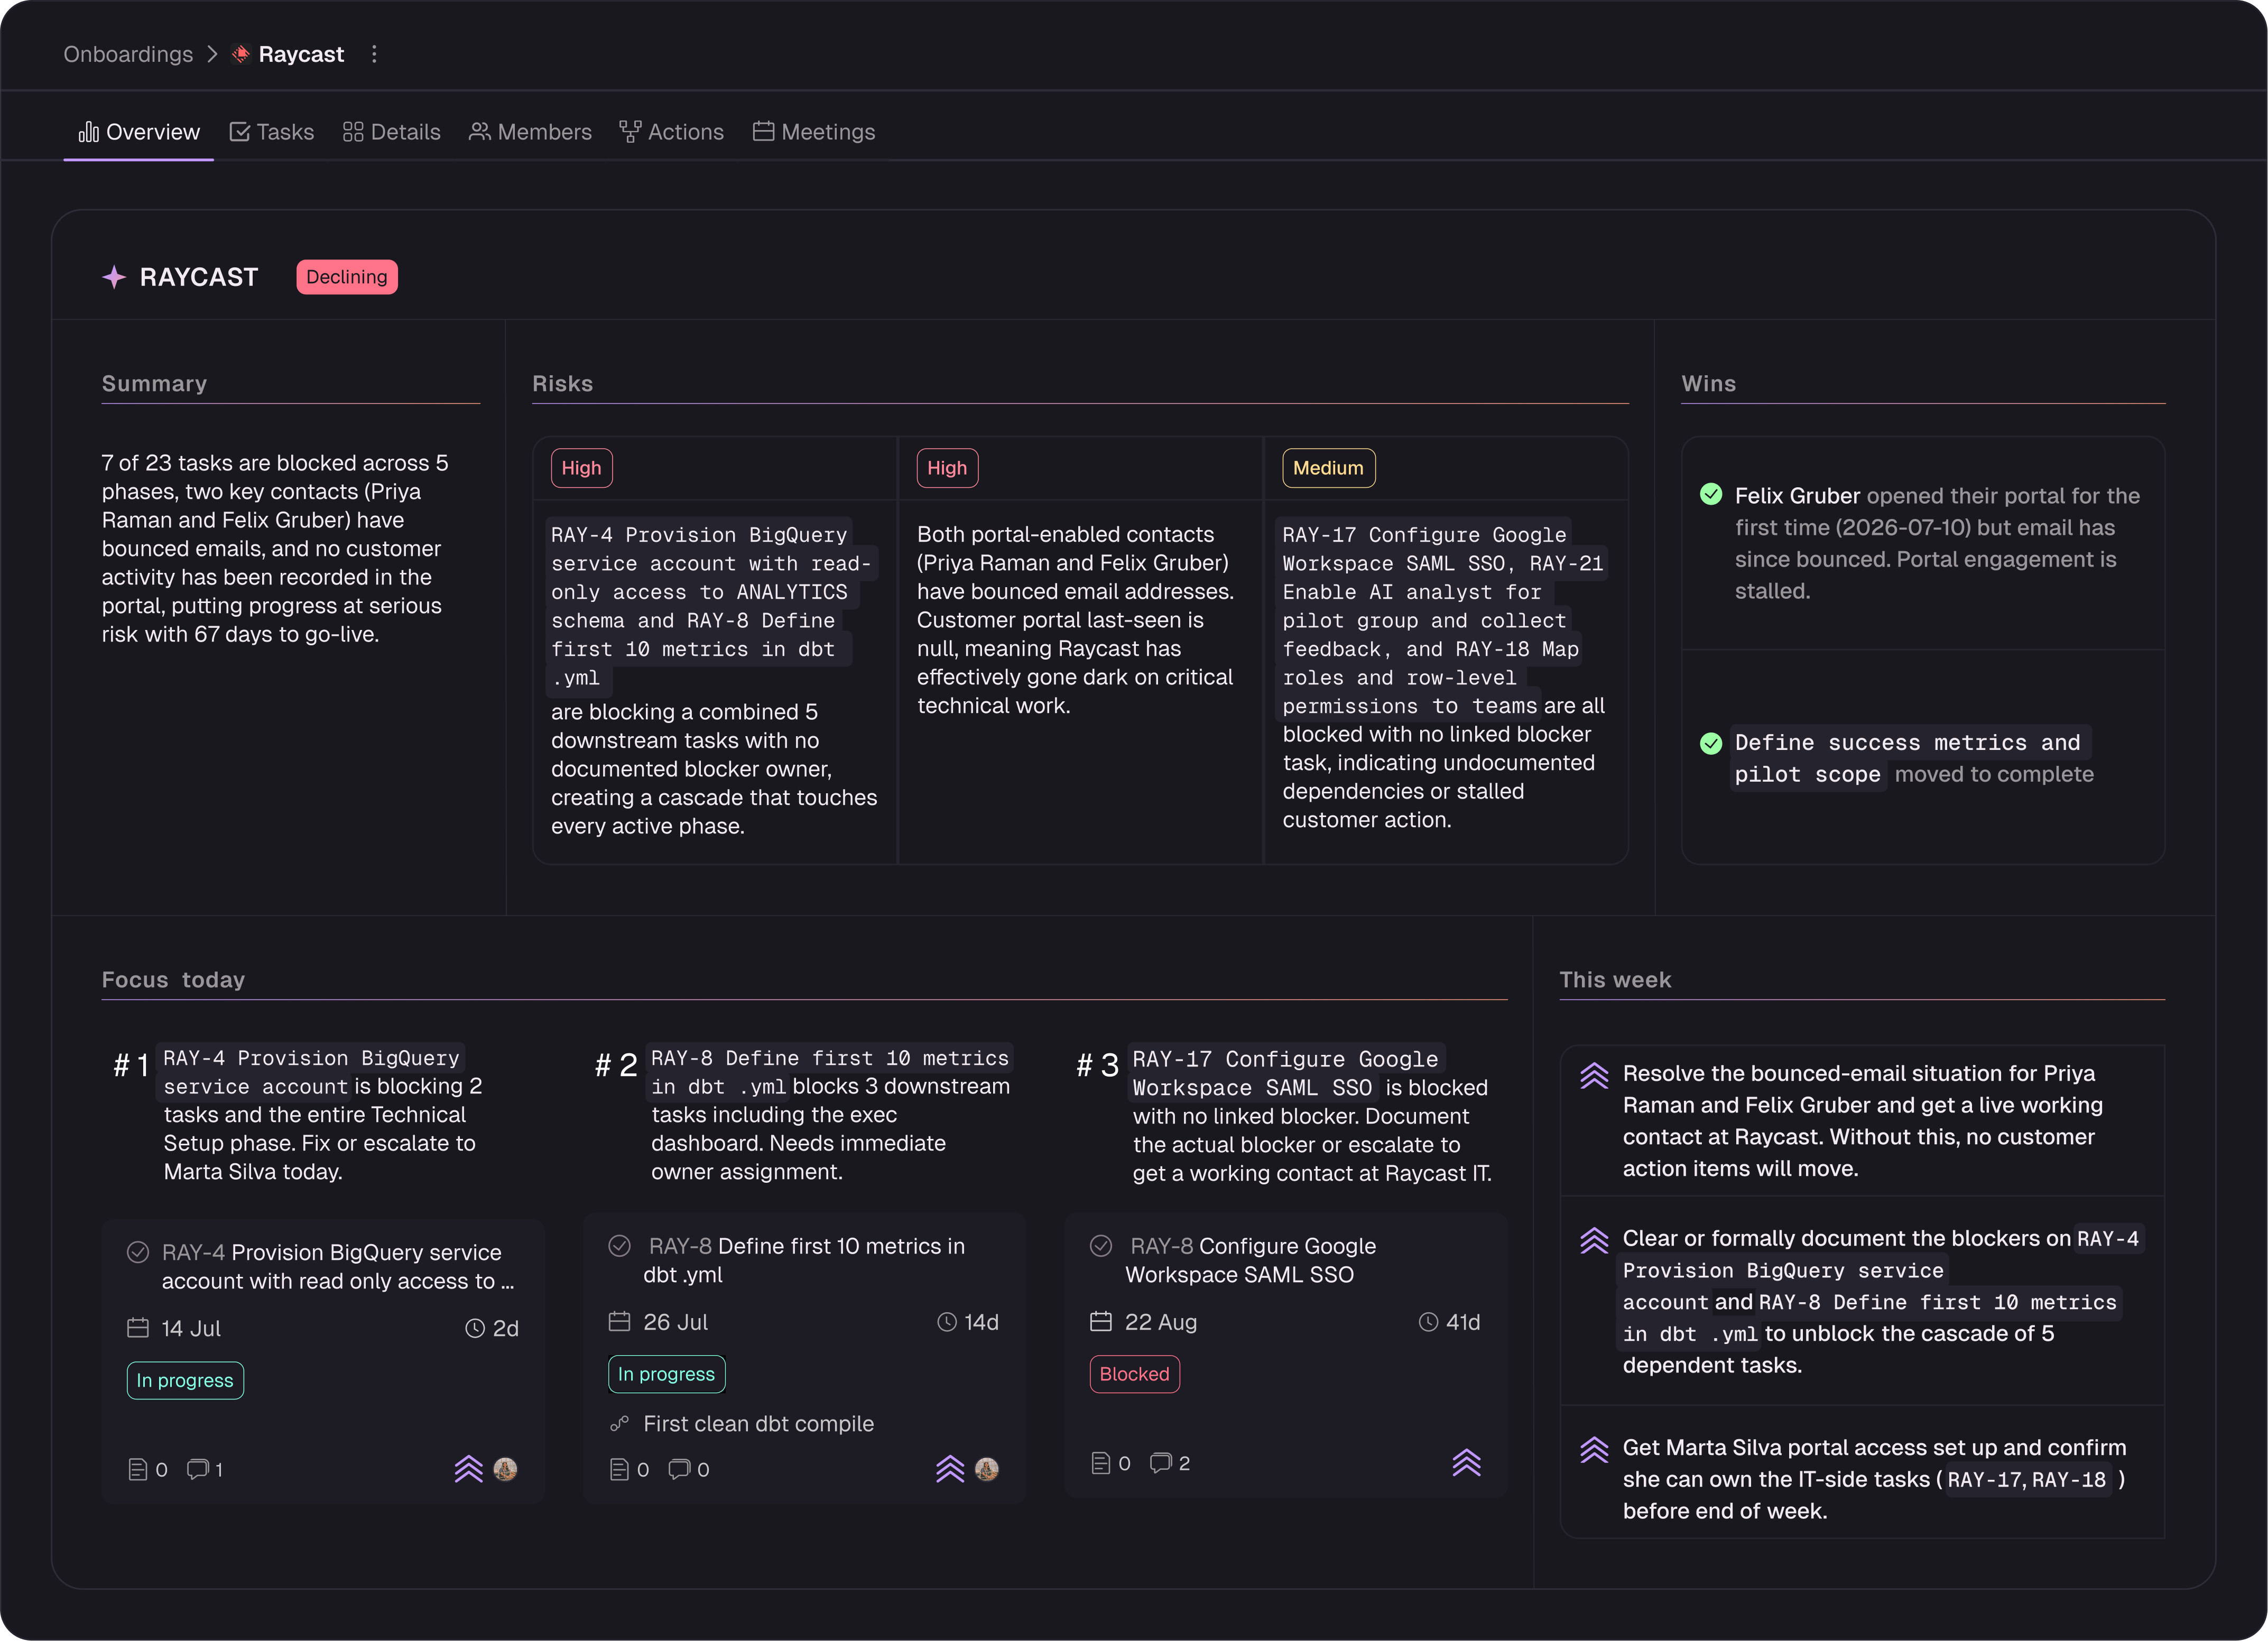Click green check icon beside Define success metrics
The image size is (2268, 1641).
point(1711,743)
